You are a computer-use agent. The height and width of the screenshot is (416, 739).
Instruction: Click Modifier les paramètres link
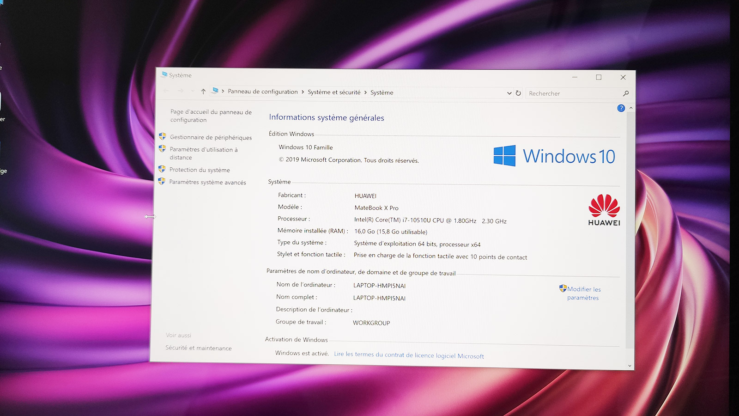pos(584,294)
